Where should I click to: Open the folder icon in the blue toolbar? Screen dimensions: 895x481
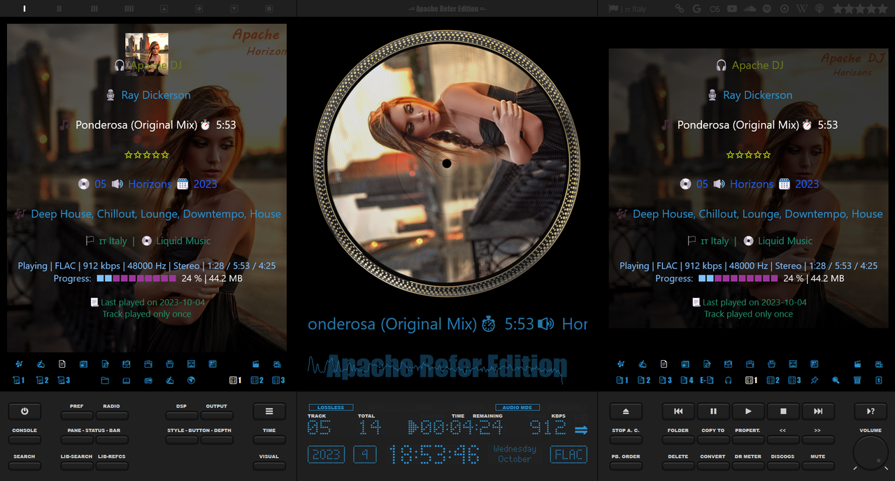pos(105,380)
